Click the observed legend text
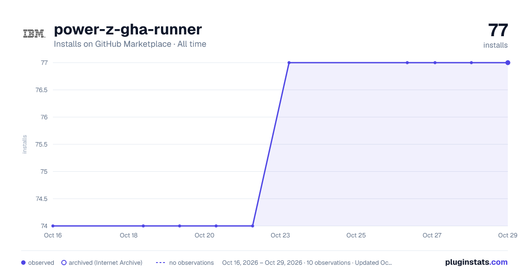529x278 pixels. [41, 263]
